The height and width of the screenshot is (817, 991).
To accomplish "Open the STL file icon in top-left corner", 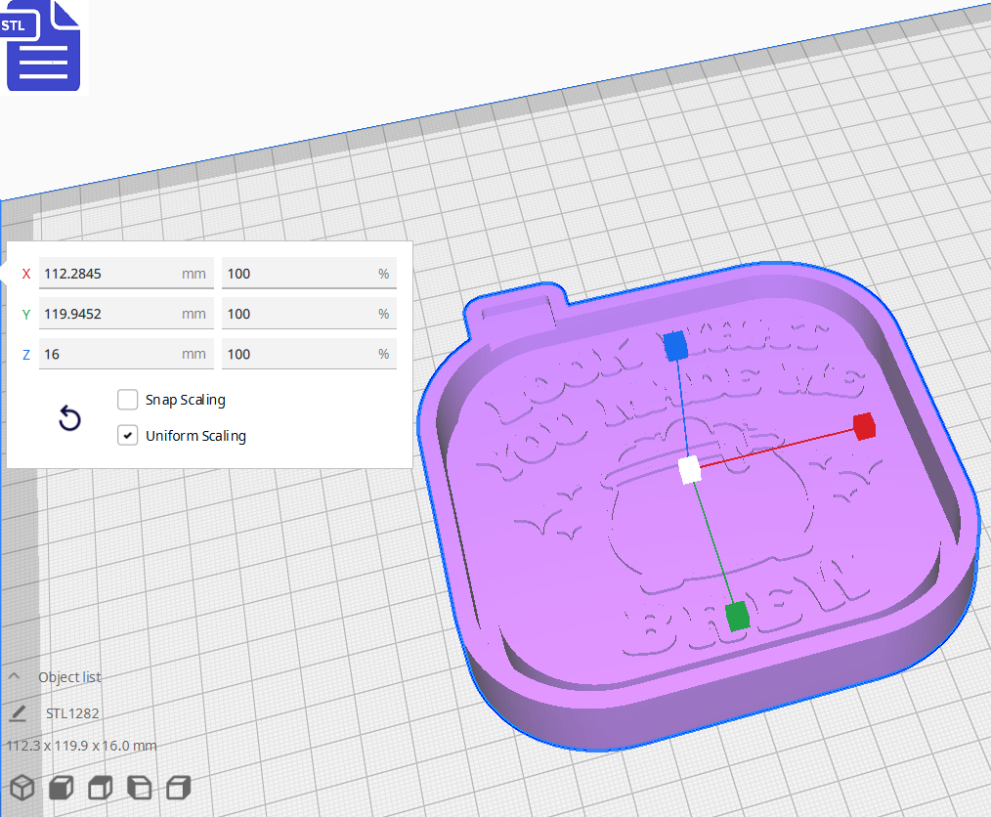I will pyautogui.click(x=42, y=45).
